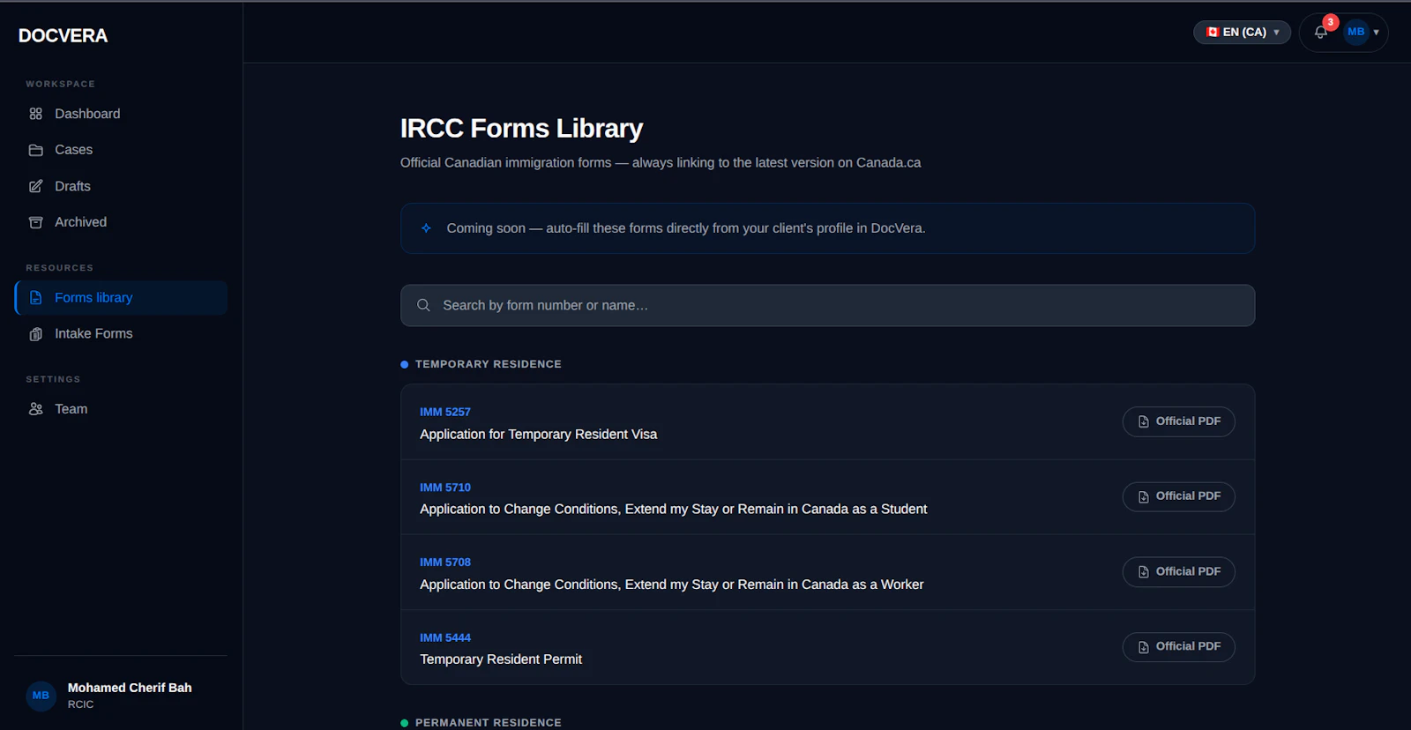
Task: Click PDF icon for IMM 5708
Action: [x=1143, y=572]
